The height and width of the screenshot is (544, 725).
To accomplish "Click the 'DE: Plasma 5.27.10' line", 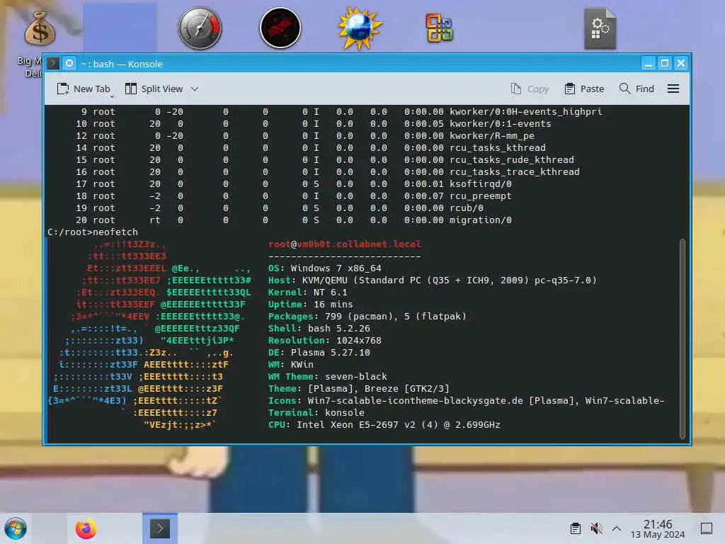I will point(319,353).
